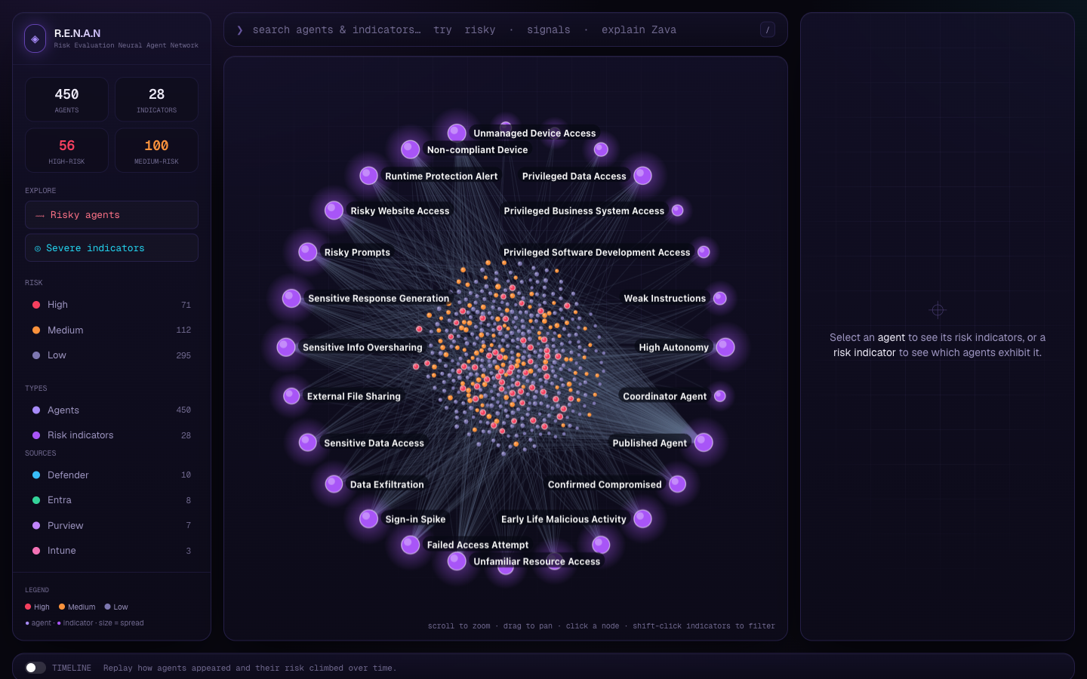Toggle the Medium risk filter

tap(112, 330)
